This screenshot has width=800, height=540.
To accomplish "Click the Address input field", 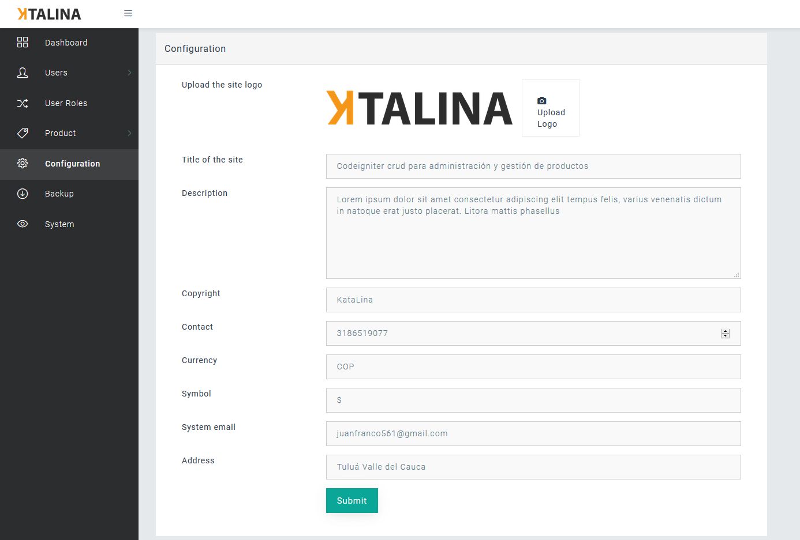I will click(x=533, y=467).
